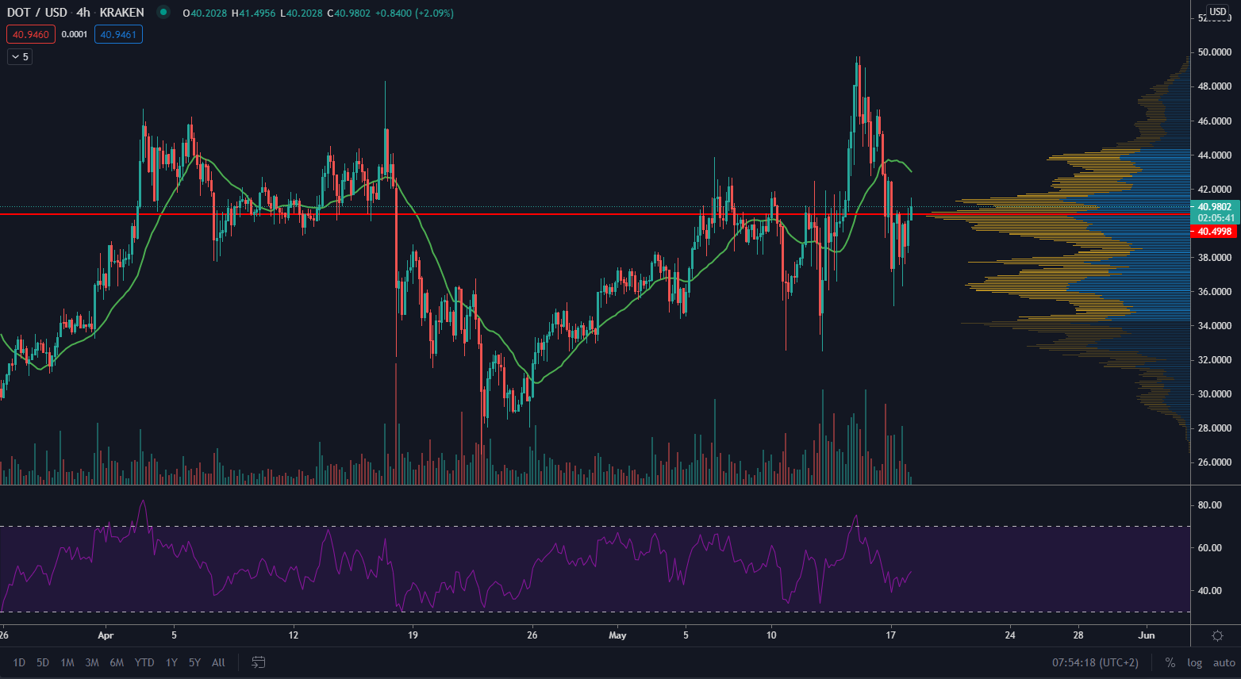
Task: Click the 38.0000 price axis label
Action: (1215, 258)
